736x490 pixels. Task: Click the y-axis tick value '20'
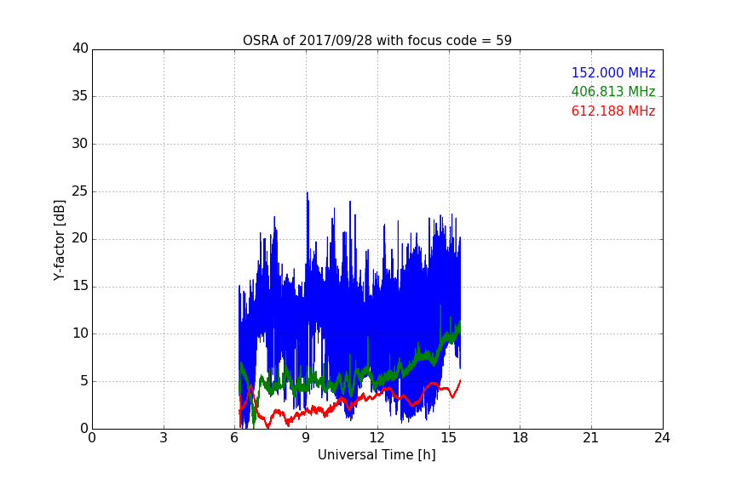(80, 238)
